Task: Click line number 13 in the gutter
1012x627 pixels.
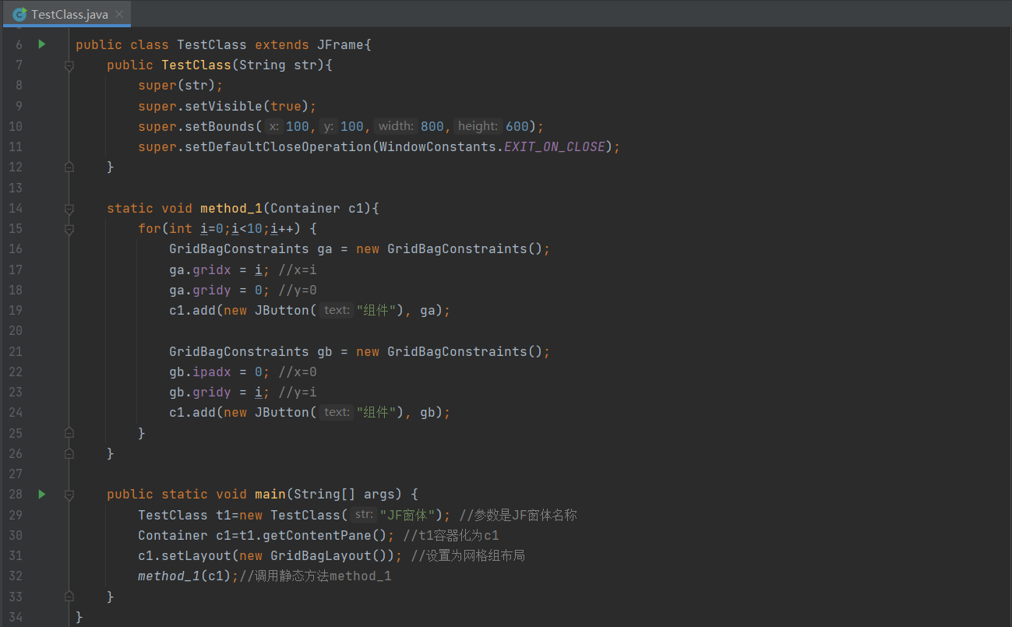Action: pyautogui.click(x=16, y=188)
